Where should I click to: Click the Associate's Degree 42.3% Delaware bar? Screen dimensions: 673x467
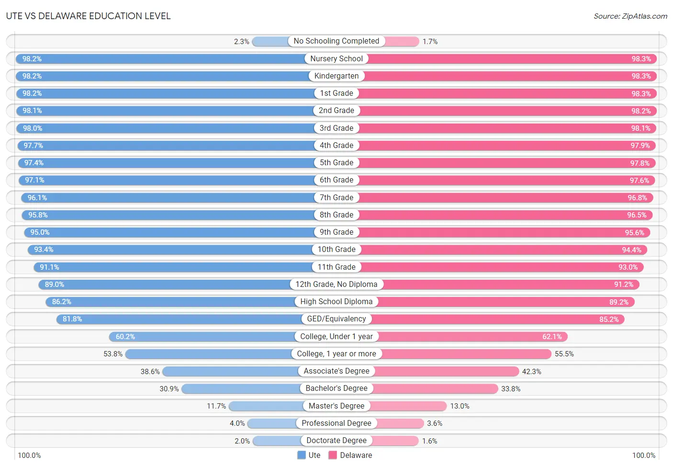point(428,371)
